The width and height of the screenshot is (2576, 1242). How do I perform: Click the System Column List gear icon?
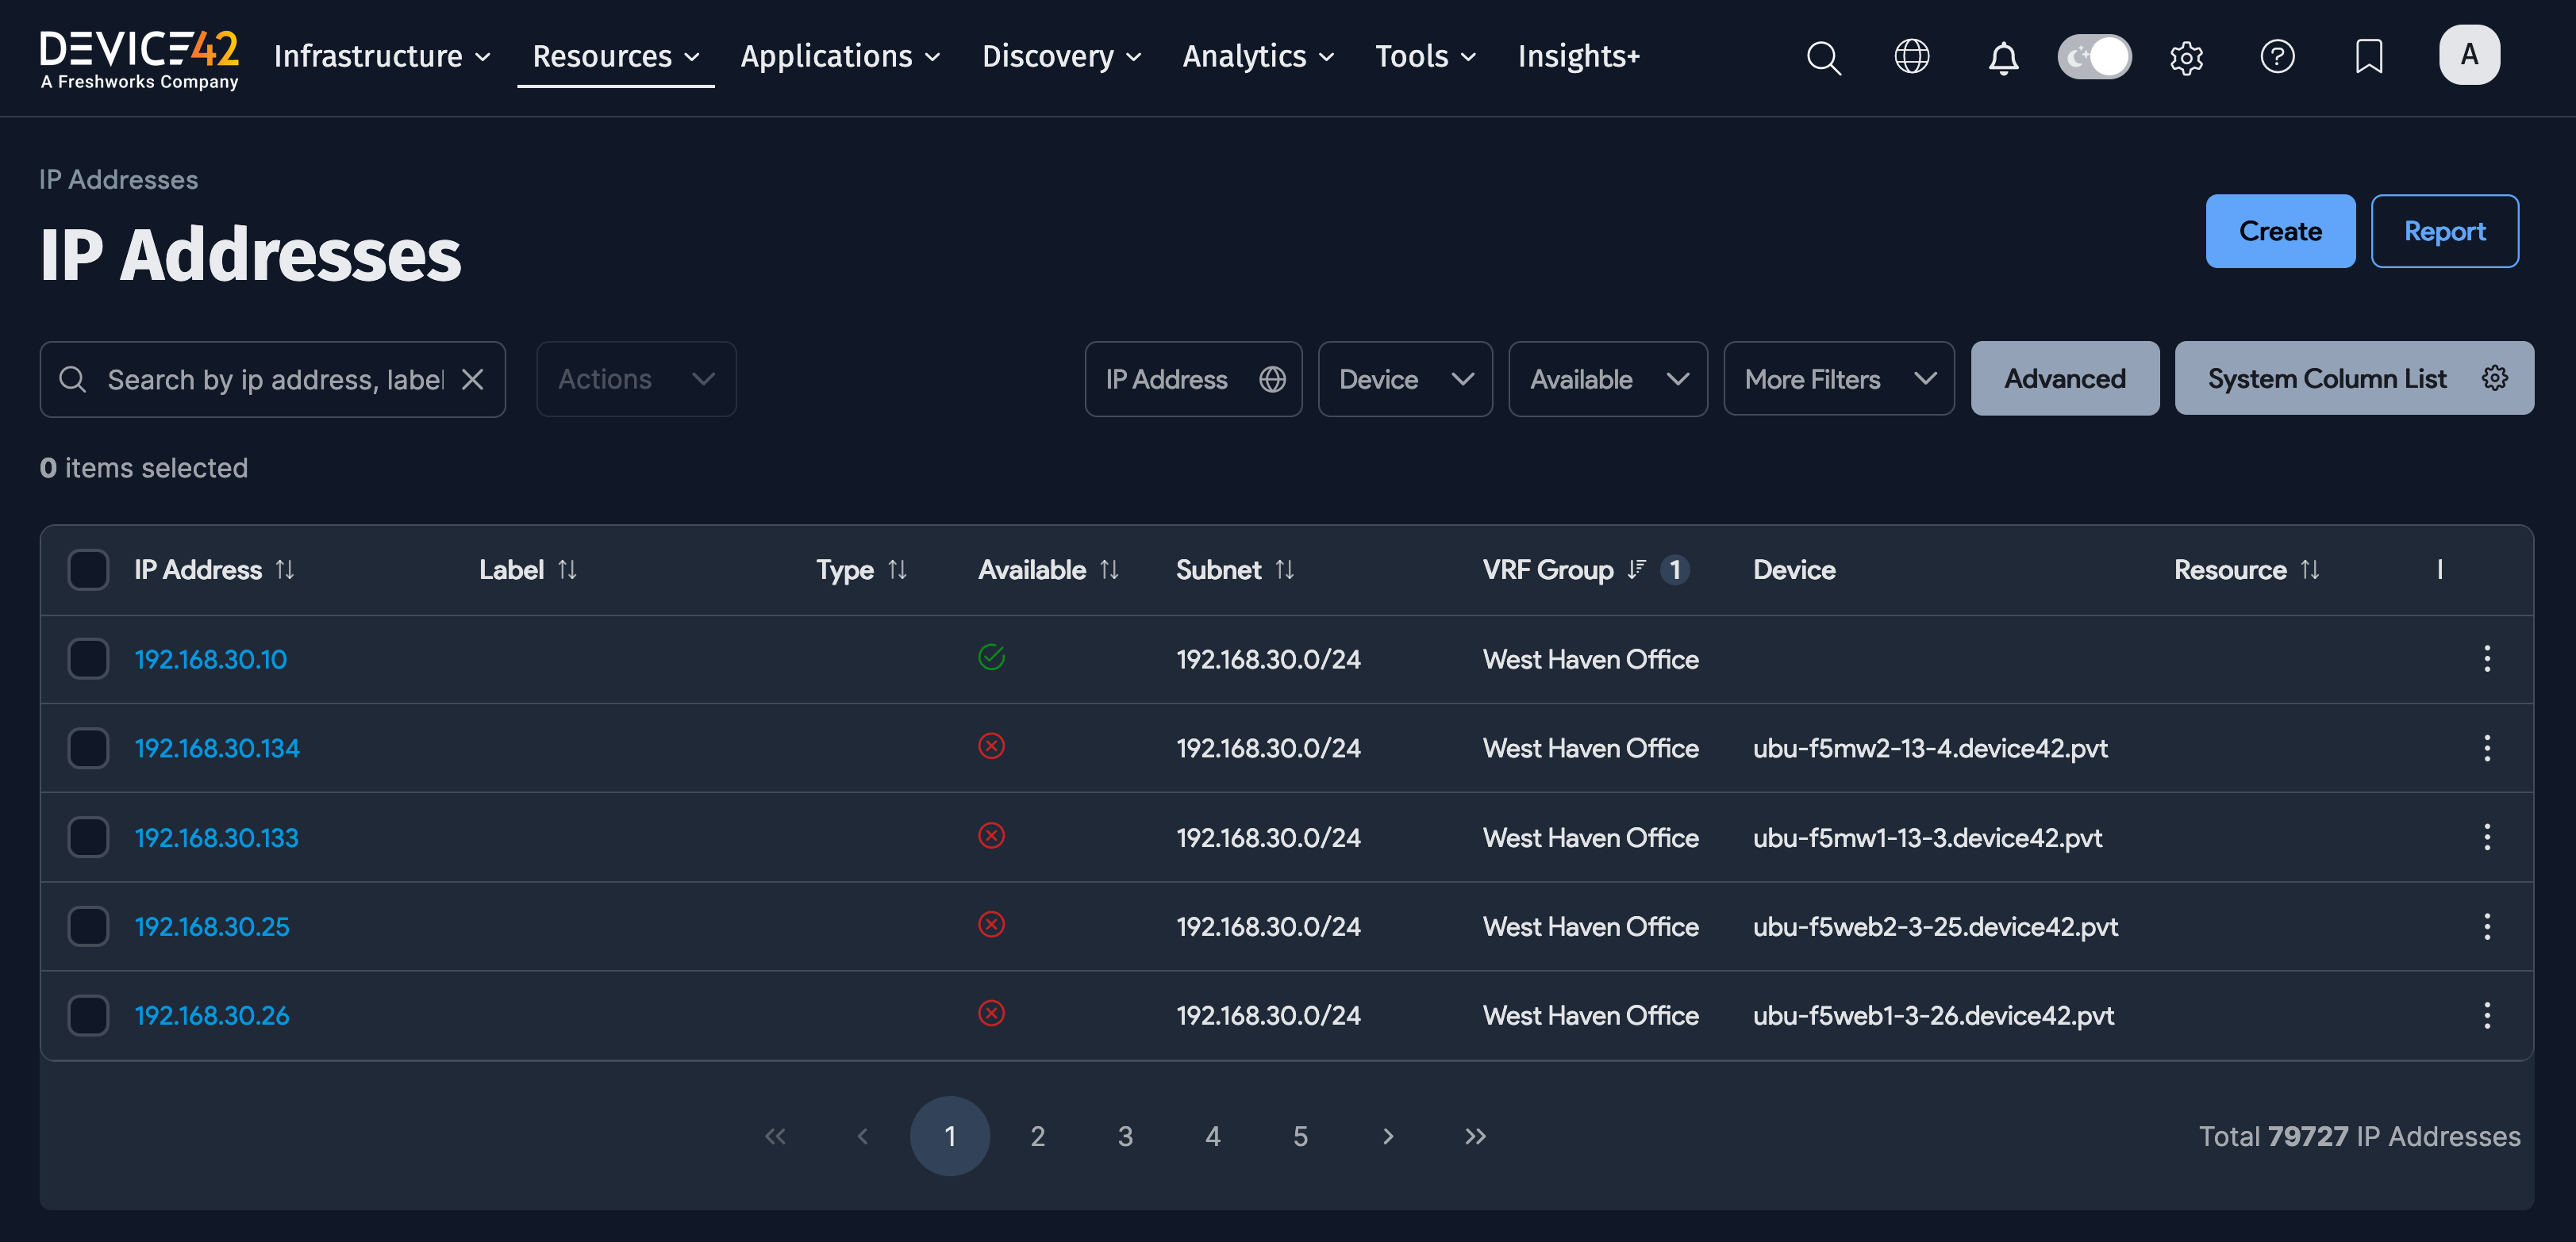[x=2495, y=378]
